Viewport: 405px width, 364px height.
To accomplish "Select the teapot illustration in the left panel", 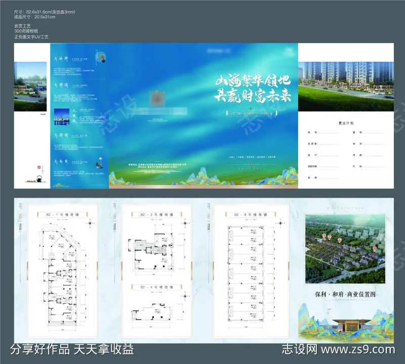I will pyautogui.click(x=39, y=178).
